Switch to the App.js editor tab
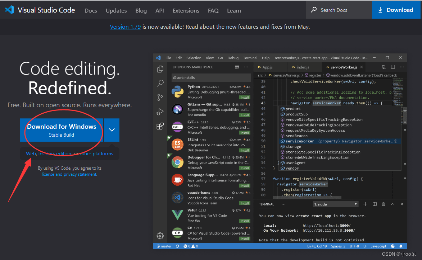The width and height of the screenshot is (422, 260). click(271, 67)
